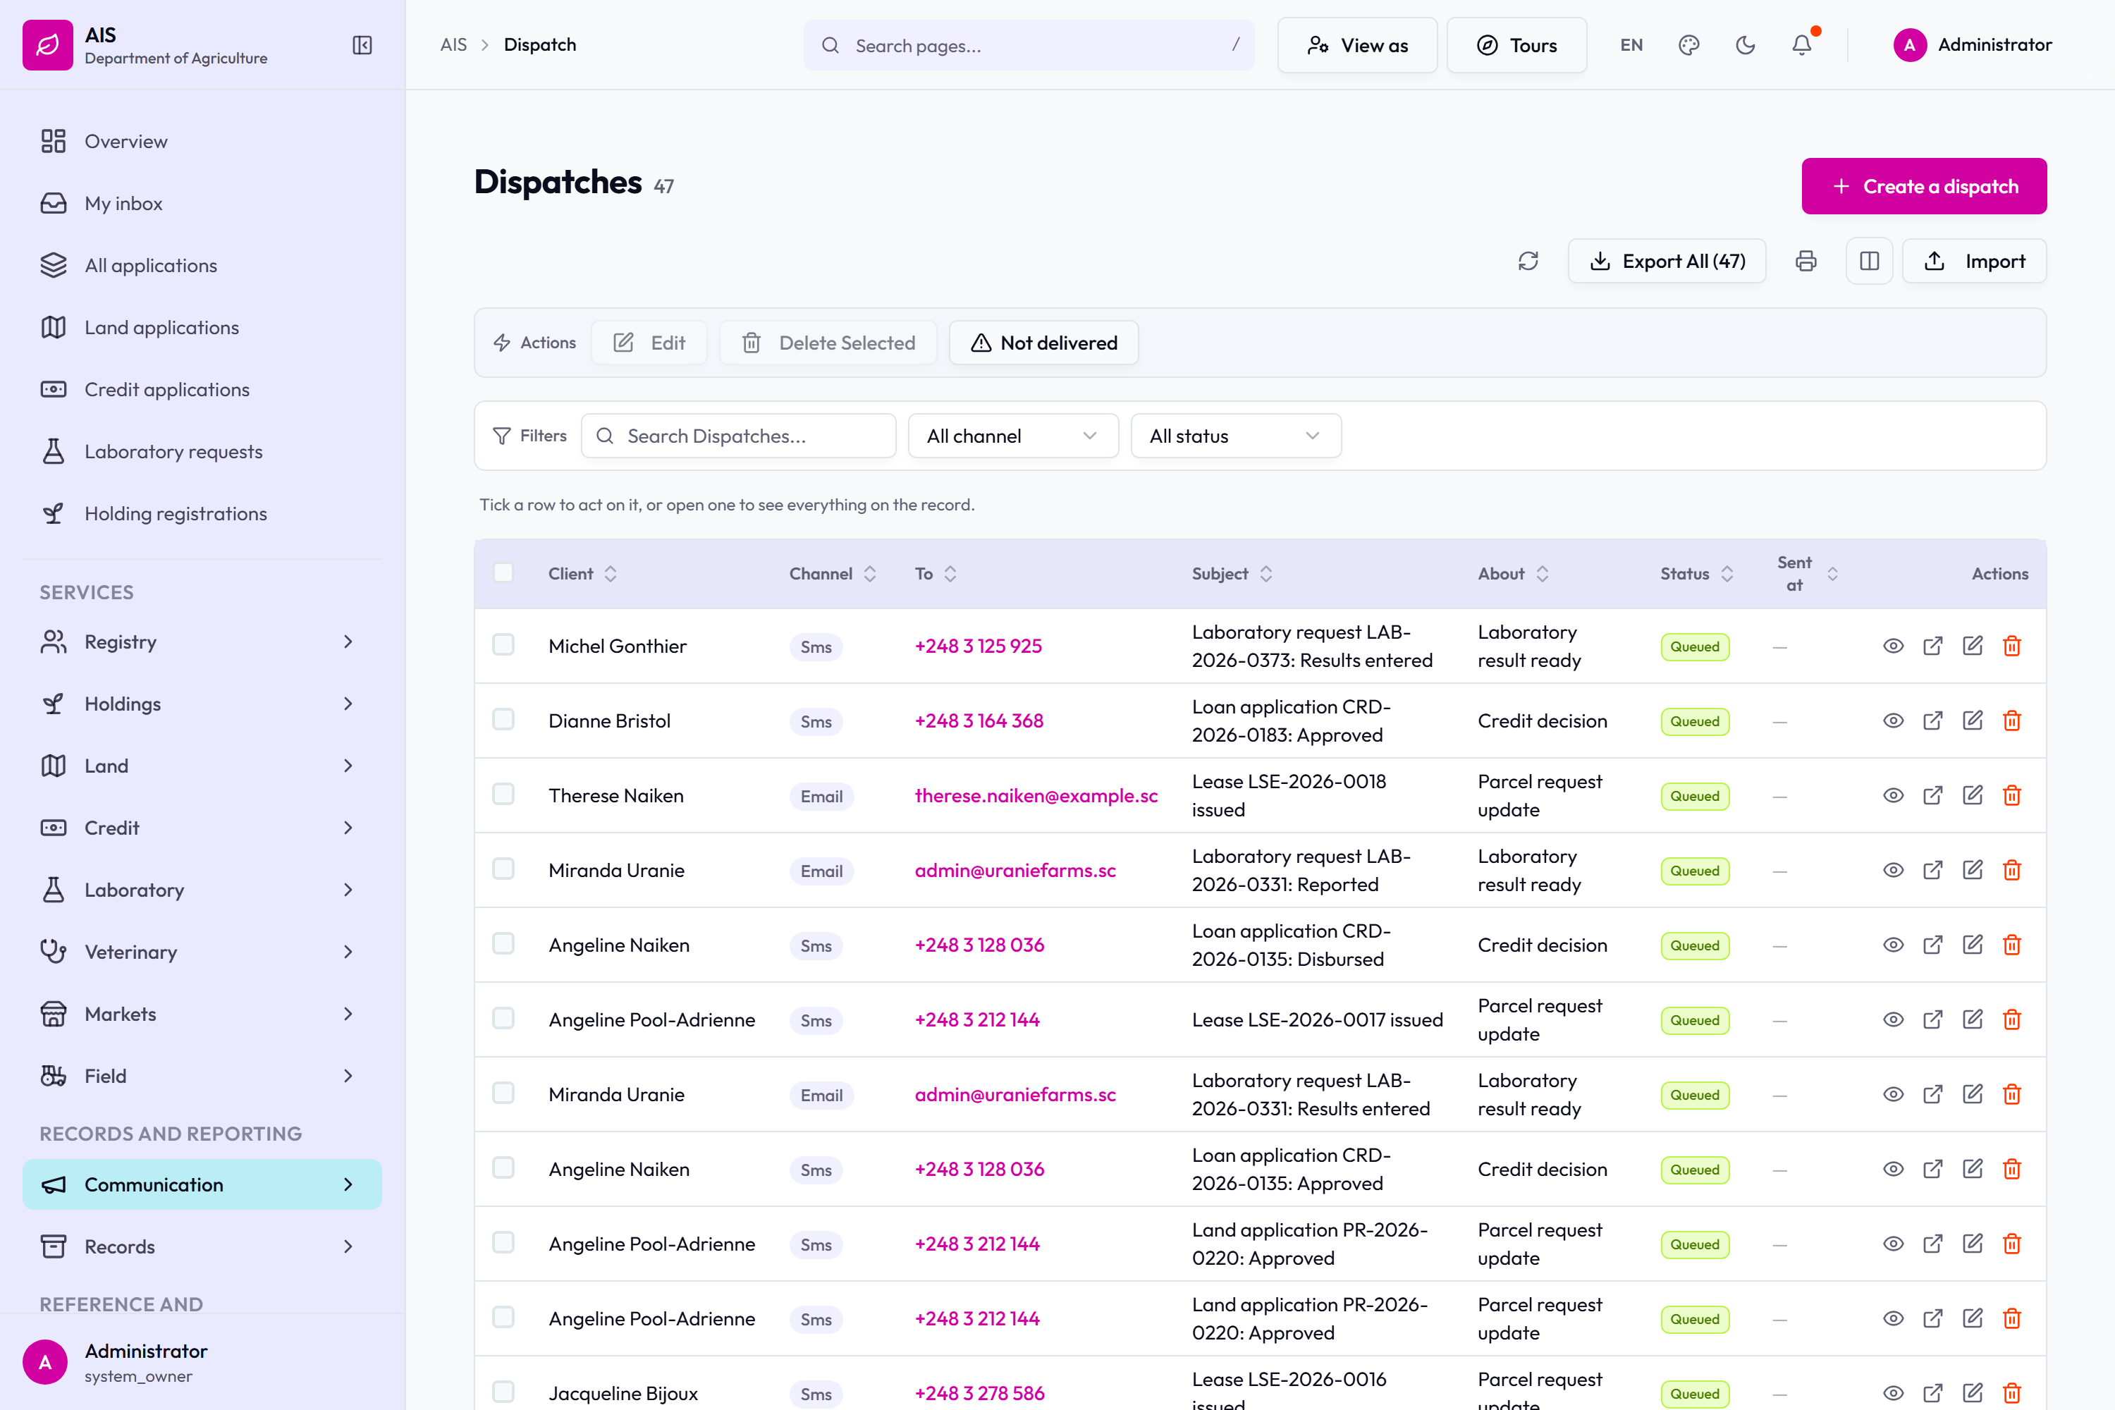Viewport: 2115px width, 1410px height.
Task: Open the column layout toggle icon
Action: [x=1870, y=262]
